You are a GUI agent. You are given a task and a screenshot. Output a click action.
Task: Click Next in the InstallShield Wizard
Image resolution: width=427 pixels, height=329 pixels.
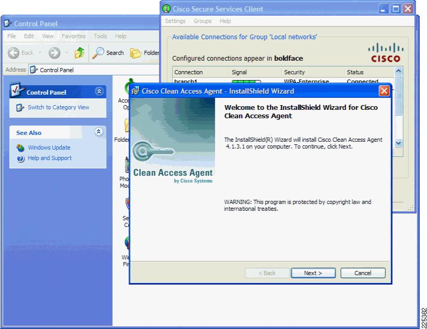(x=313, y=273)
